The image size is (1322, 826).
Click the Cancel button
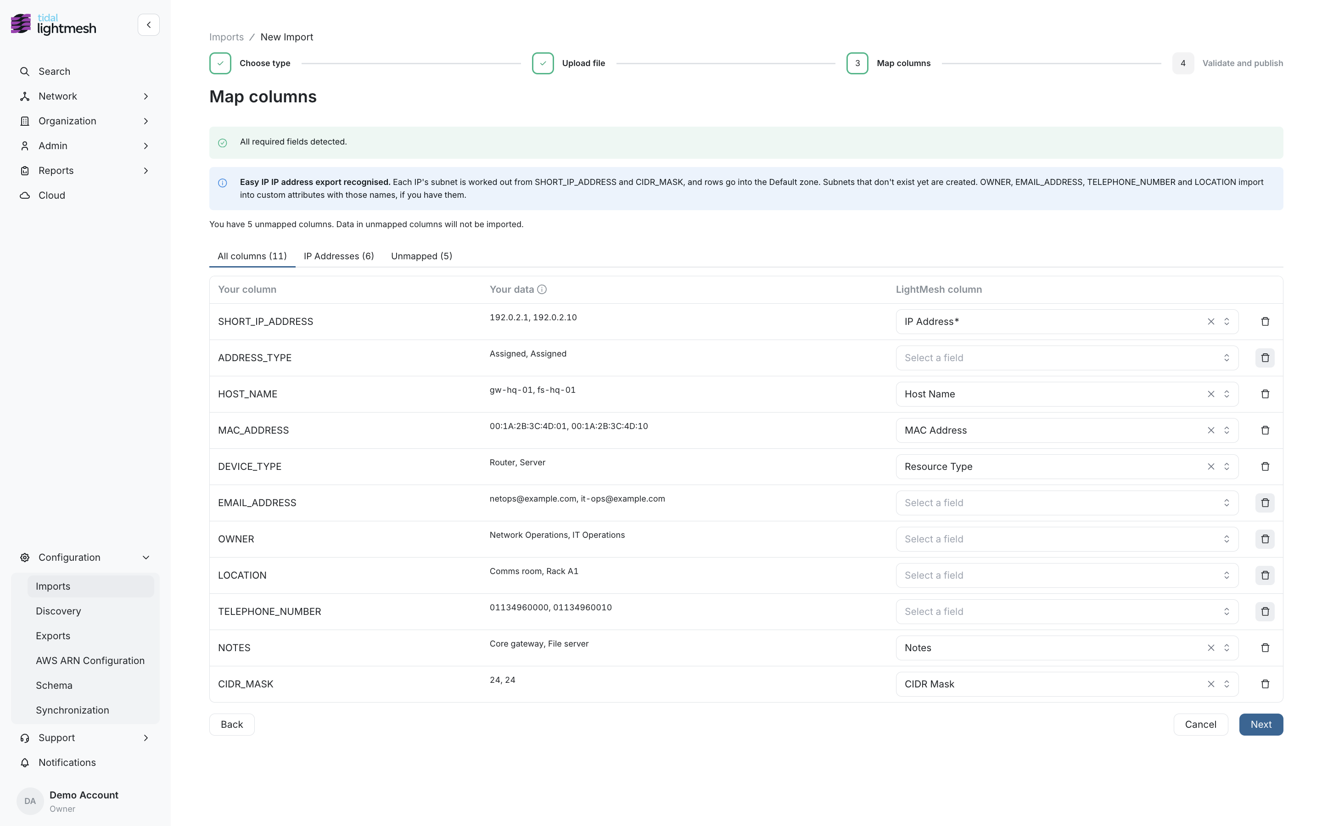(x=1200, y=725)
